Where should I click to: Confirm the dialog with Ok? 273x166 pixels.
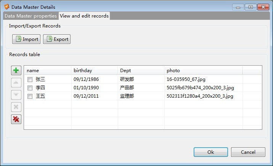tap(210, 152)
